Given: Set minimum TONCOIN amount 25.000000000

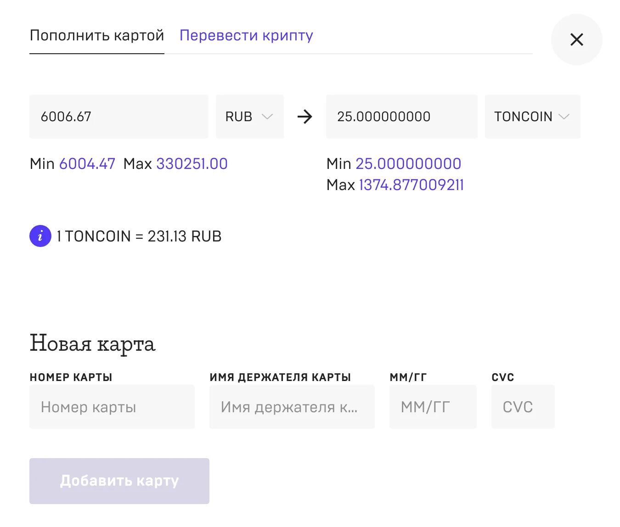Looking at the screenshot, I should pos(408,164).
